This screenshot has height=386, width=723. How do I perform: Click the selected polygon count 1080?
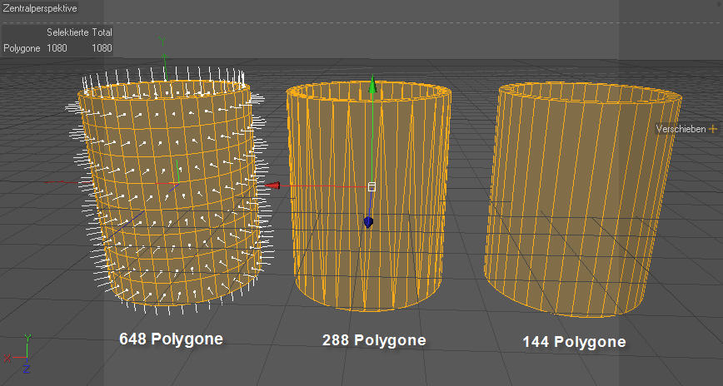(57, 48)
